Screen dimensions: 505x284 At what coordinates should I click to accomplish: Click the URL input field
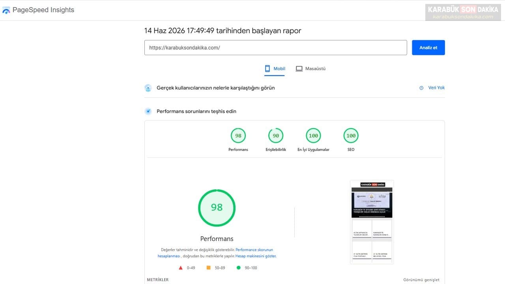point(275,47)
